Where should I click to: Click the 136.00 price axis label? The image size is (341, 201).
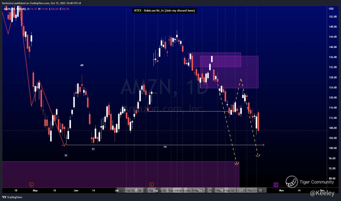click(333, 57)
